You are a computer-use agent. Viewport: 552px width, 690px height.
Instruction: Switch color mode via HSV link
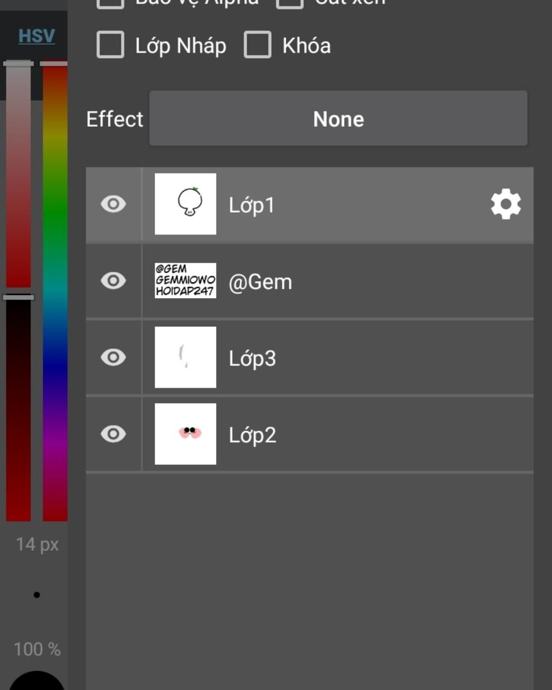coord(37,36)
